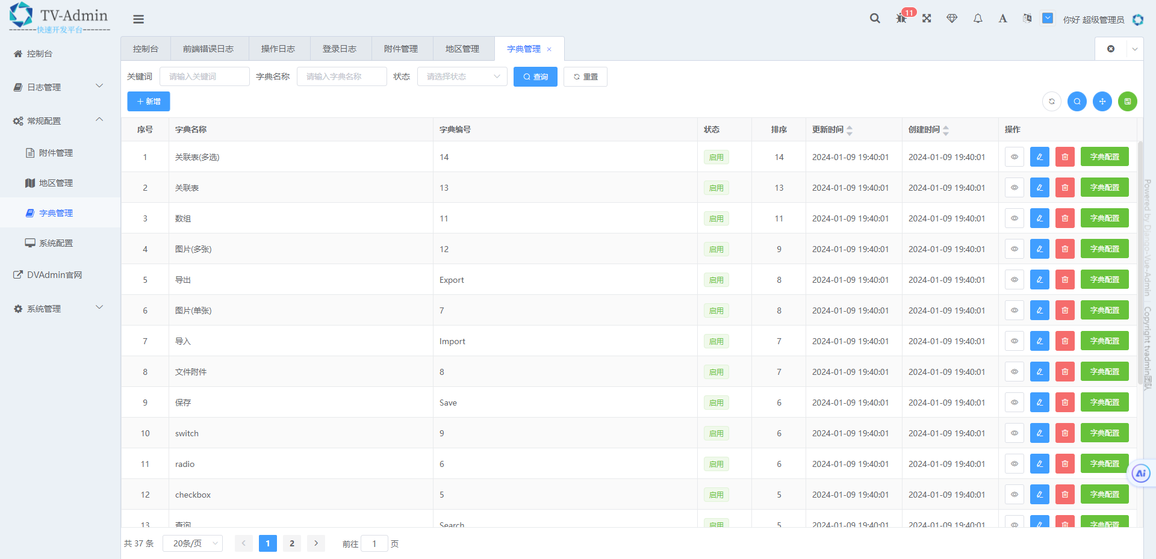This screenshot has width=1156, height=559.
Task: View radio row with eye icon
Action: (x=1015, y=464)
